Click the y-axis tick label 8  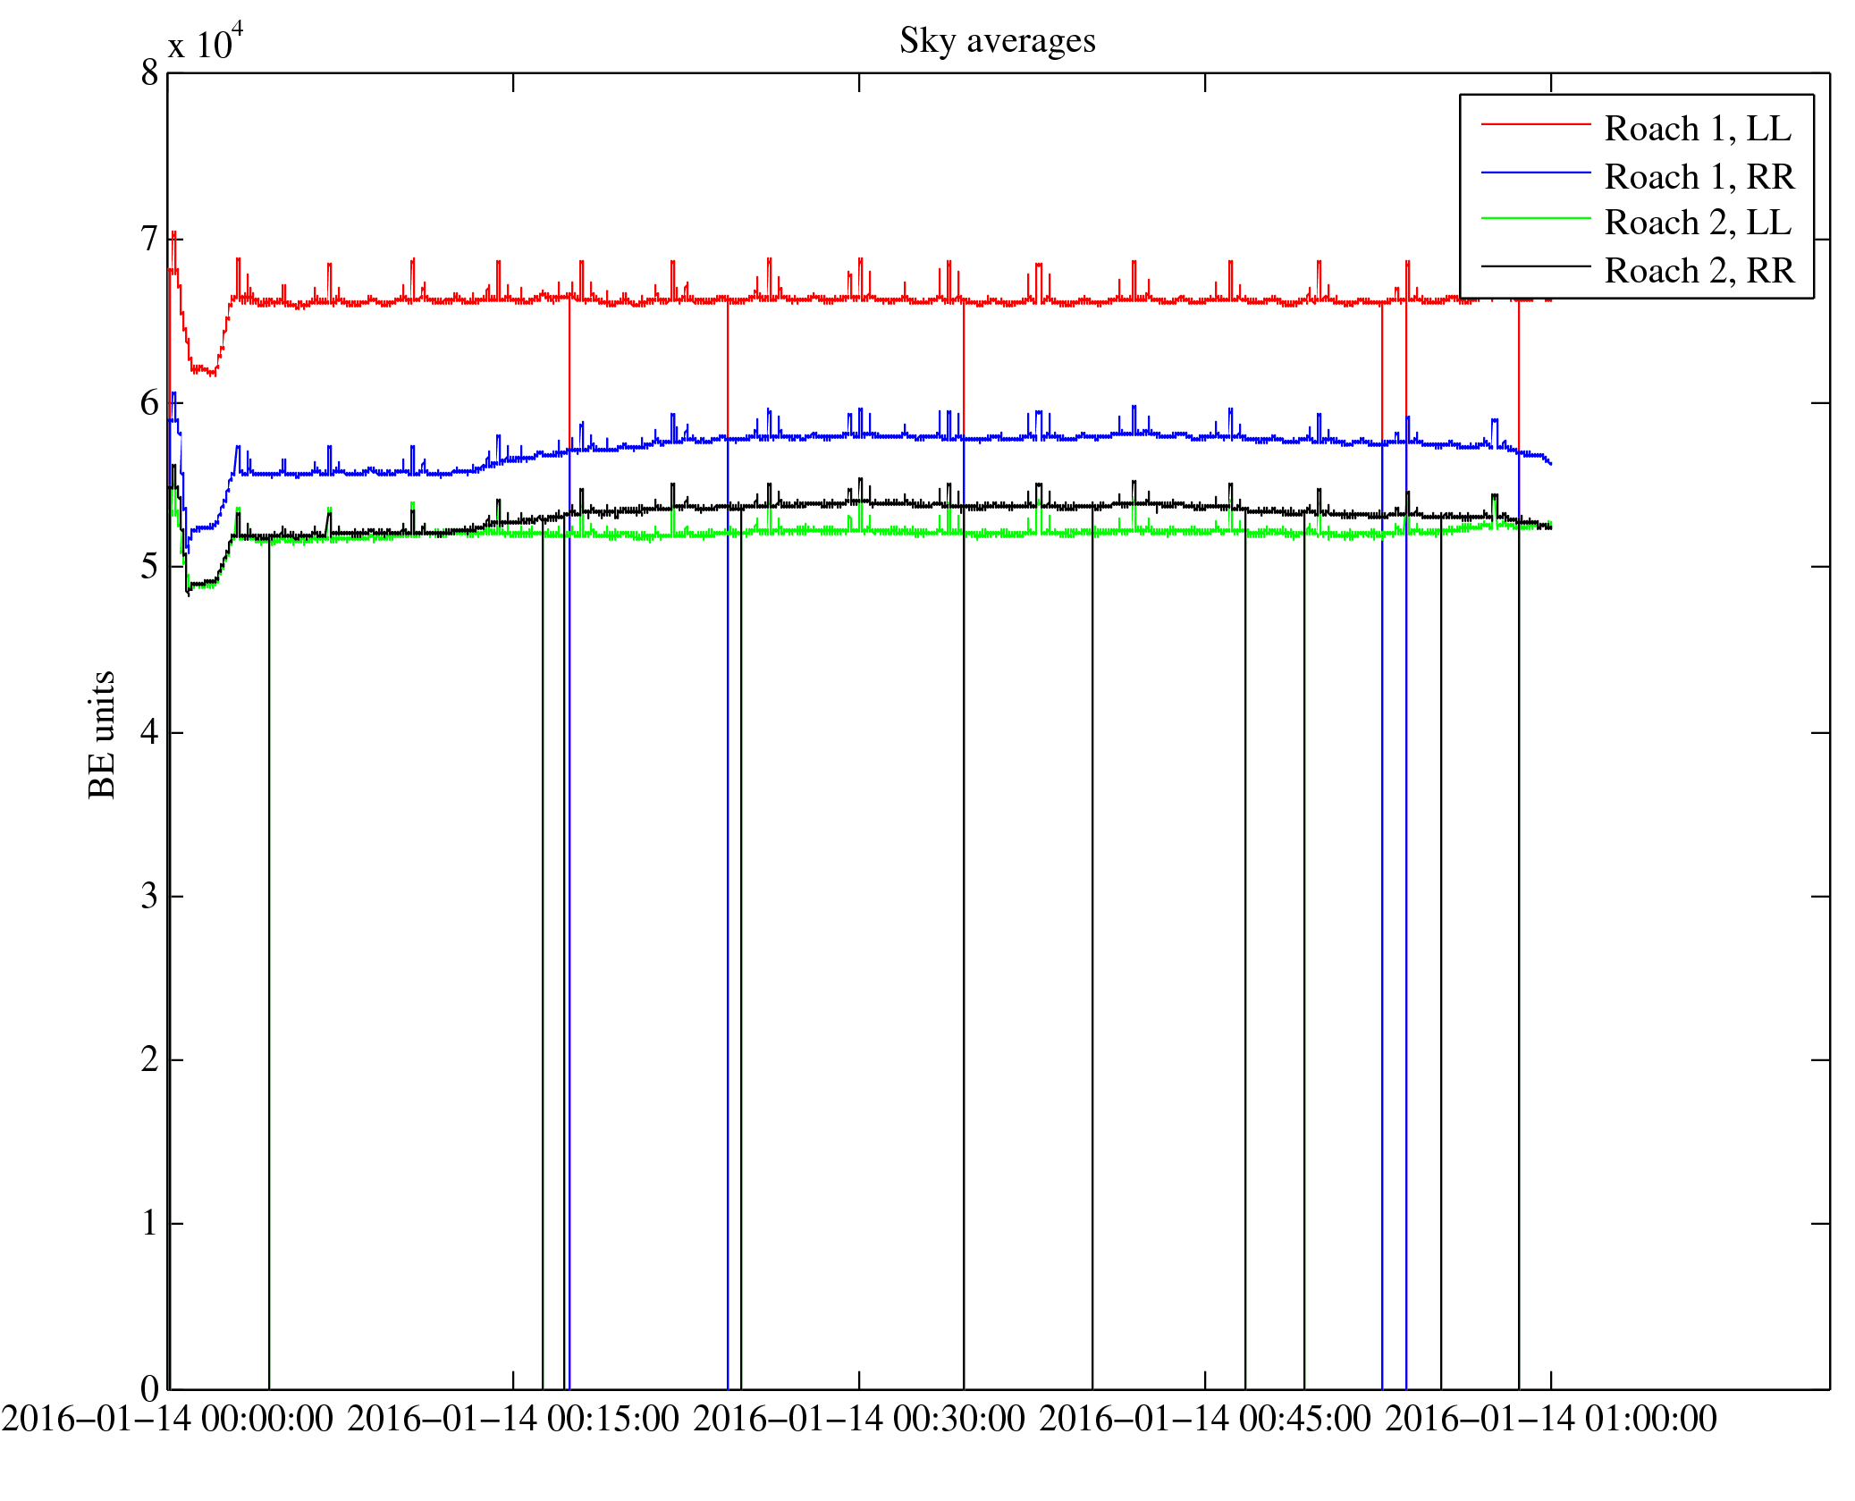[x=149, y=73]
